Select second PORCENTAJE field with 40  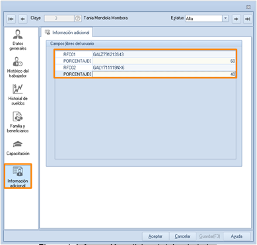click(x=164, y=74)
